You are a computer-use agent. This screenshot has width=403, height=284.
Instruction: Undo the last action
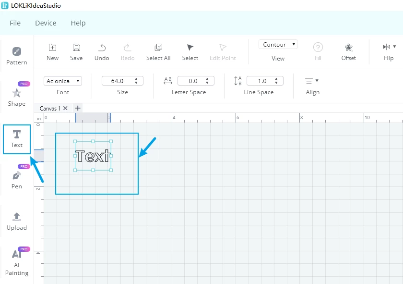click(x=102, y=52)
